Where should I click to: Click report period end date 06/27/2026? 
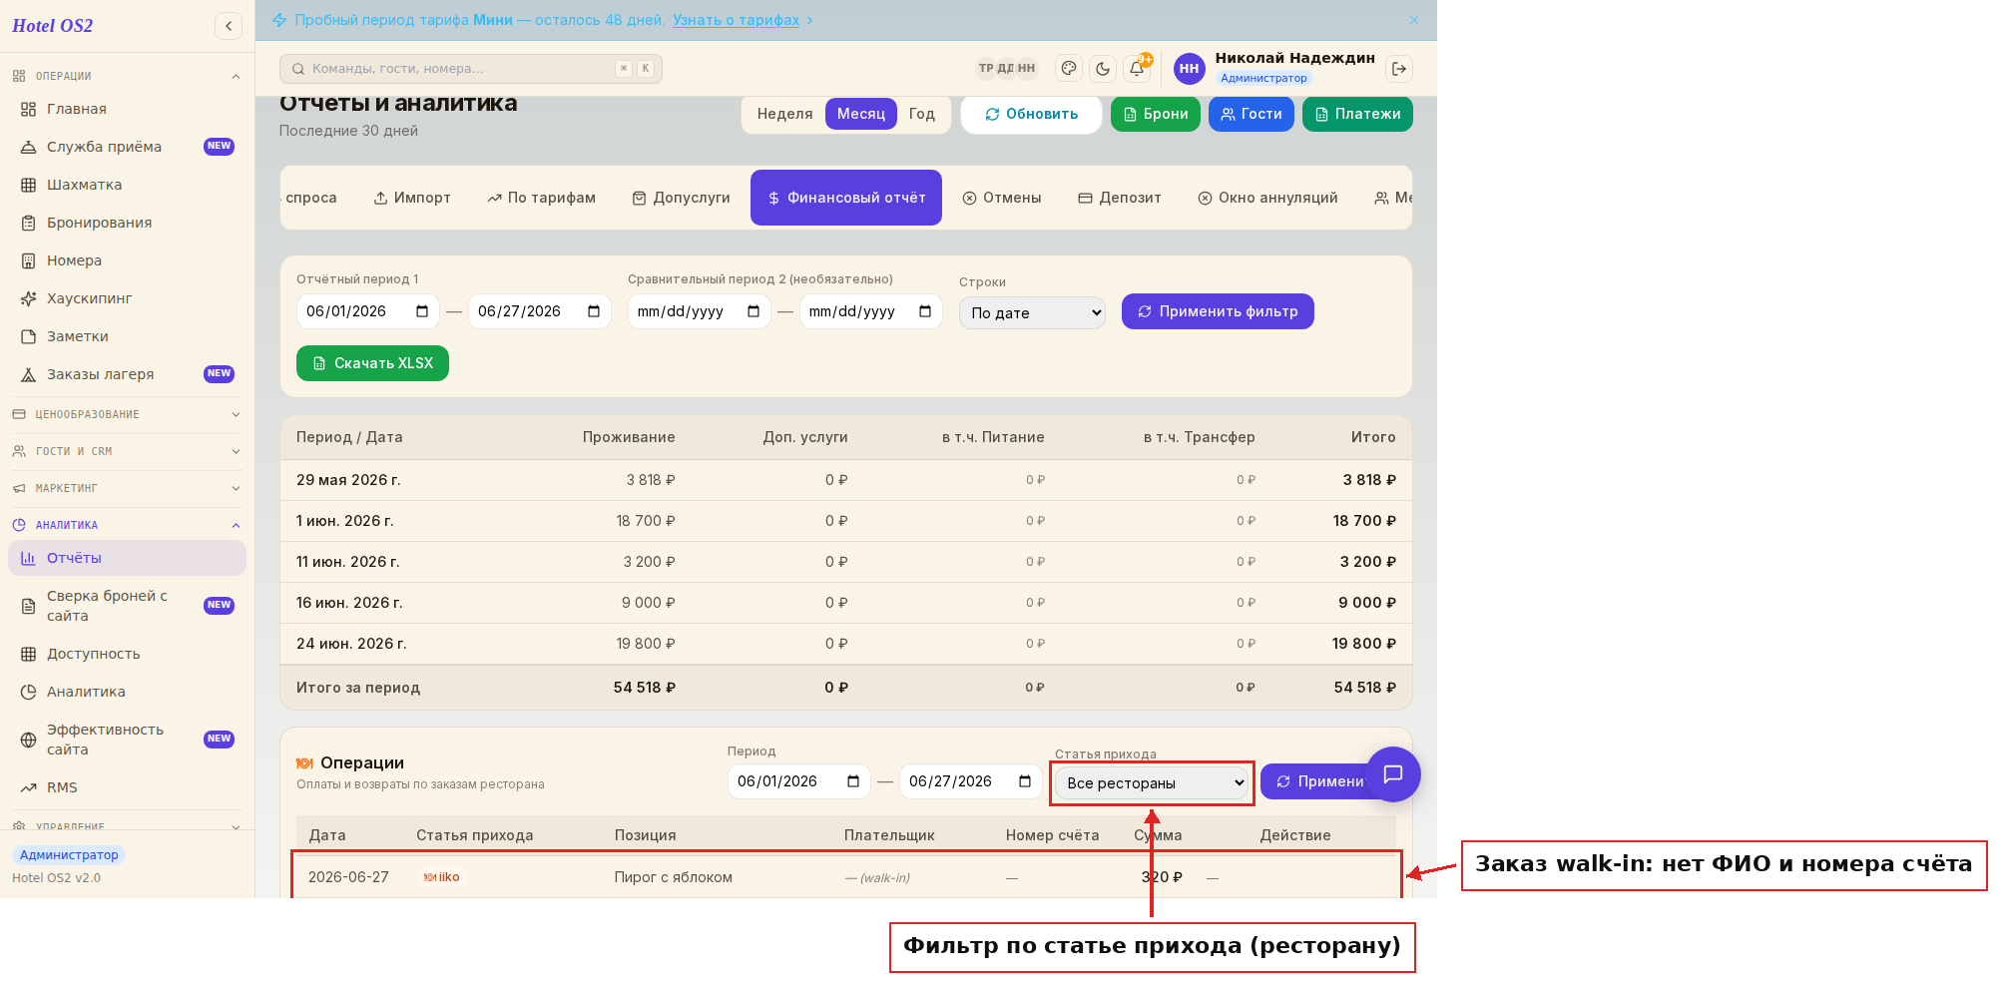point(540,311)
